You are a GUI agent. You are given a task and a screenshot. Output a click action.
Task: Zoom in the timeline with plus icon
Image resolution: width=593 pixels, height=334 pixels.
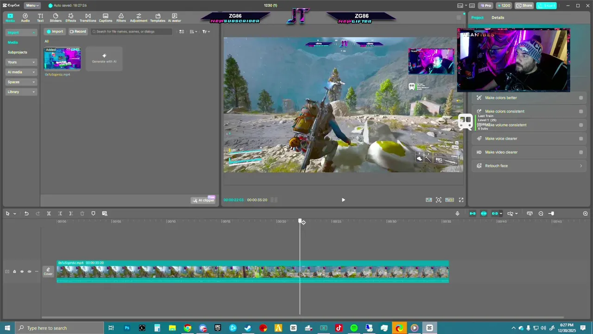click(585, 213)
